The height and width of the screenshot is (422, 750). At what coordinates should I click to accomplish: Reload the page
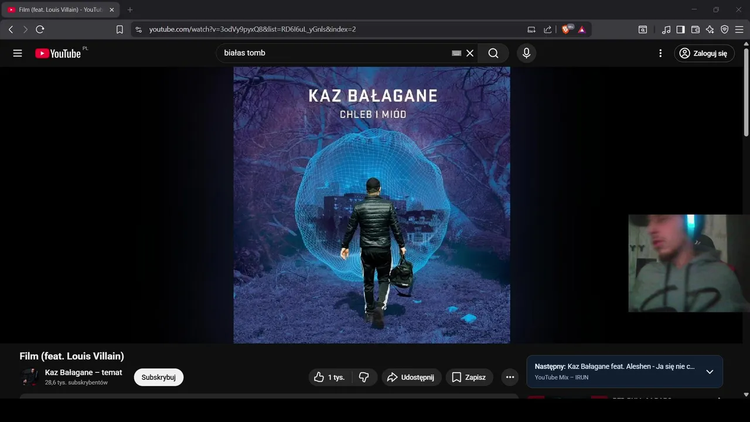[x=40, y=29]
